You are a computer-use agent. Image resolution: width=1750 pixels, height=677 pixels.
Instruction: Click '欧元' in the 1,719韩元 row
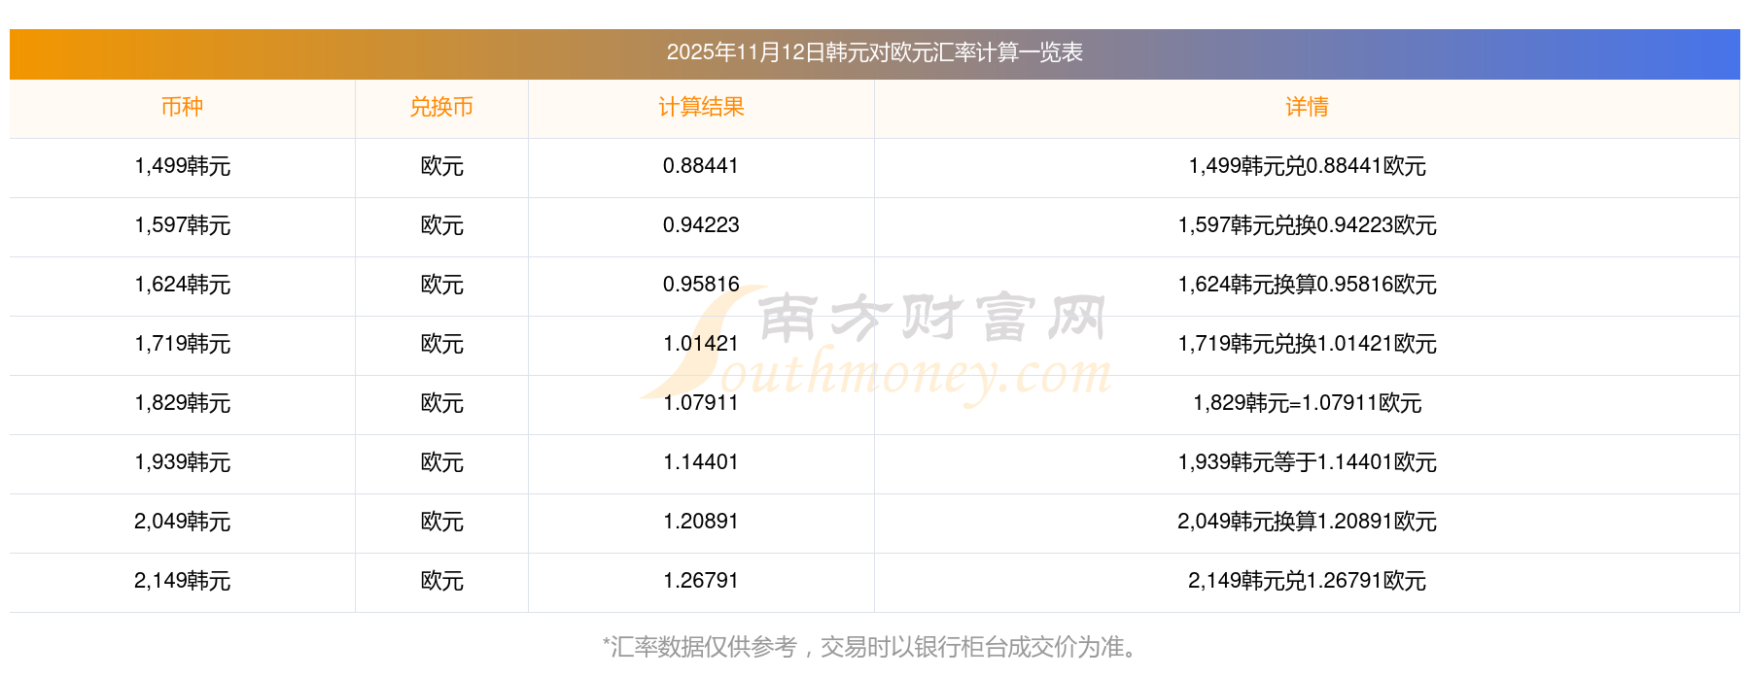[441, 344]
